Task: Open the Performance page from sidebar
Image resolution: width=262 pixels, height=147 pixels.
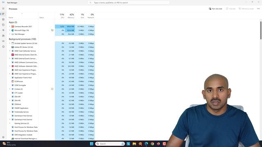Action: point(3,20)
